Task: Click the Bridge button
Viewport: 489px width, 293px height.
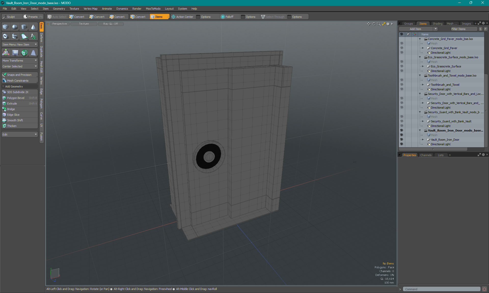Action: pyautogui.click(x=20, y=109)
